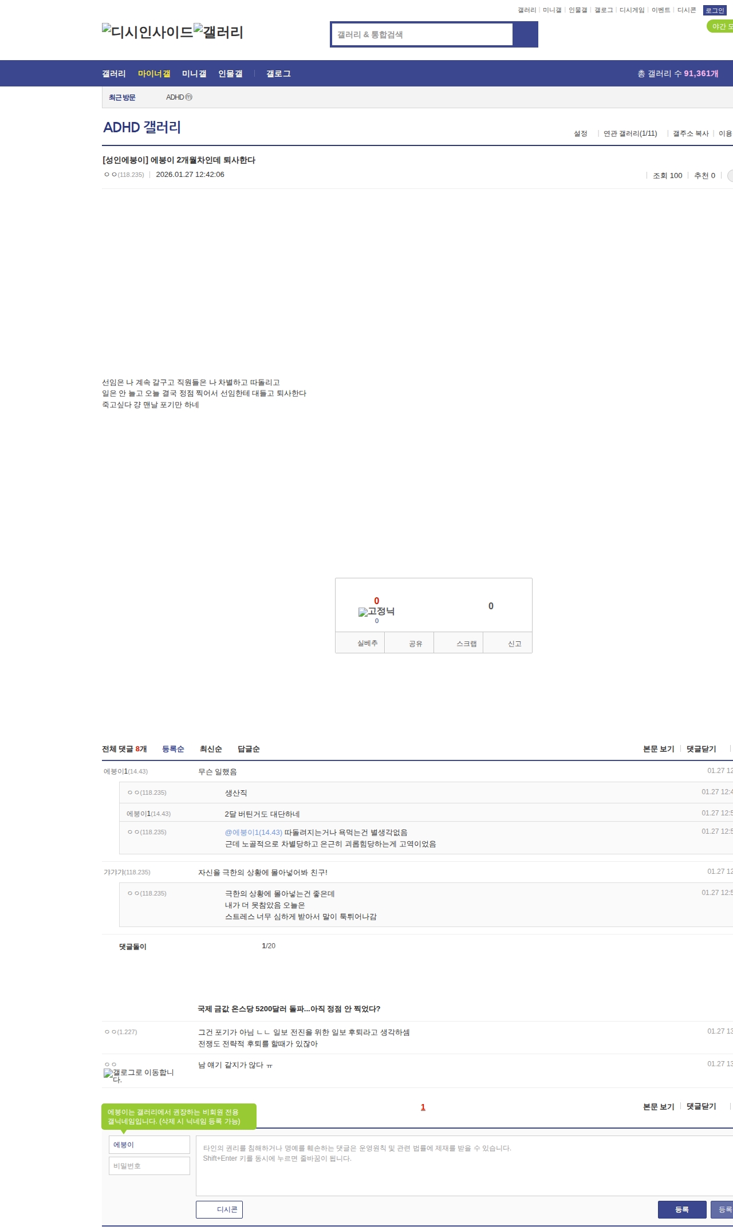Click commenter ㅇㅇ(1.227)
This screenshot has height=1230, width=733.
pos(121,1032)
